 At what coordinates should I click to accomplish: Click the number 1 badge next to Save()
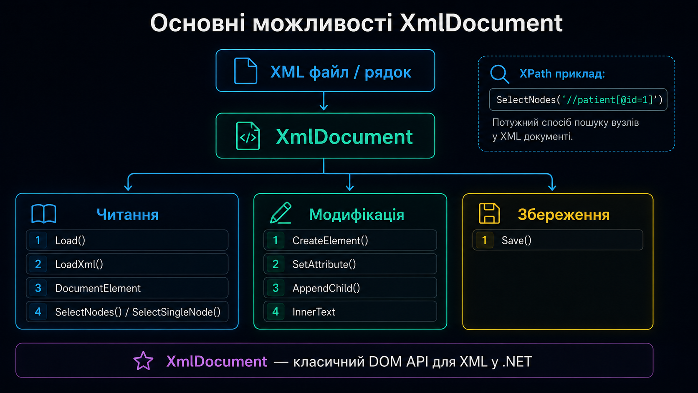485,240
